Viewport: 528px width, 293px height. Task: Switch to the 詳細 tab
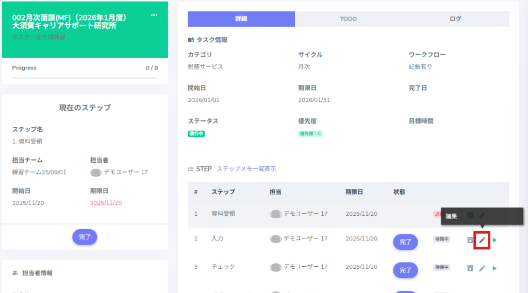[241, 19]
